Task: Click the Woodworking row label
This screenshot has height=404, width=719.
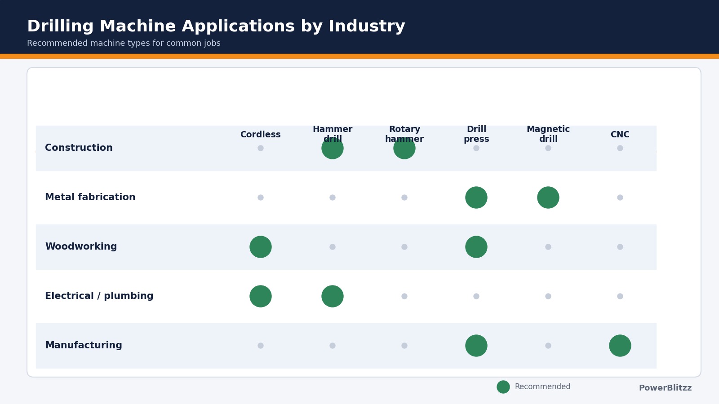Action: pyautogui.click(x=81, y=247)
